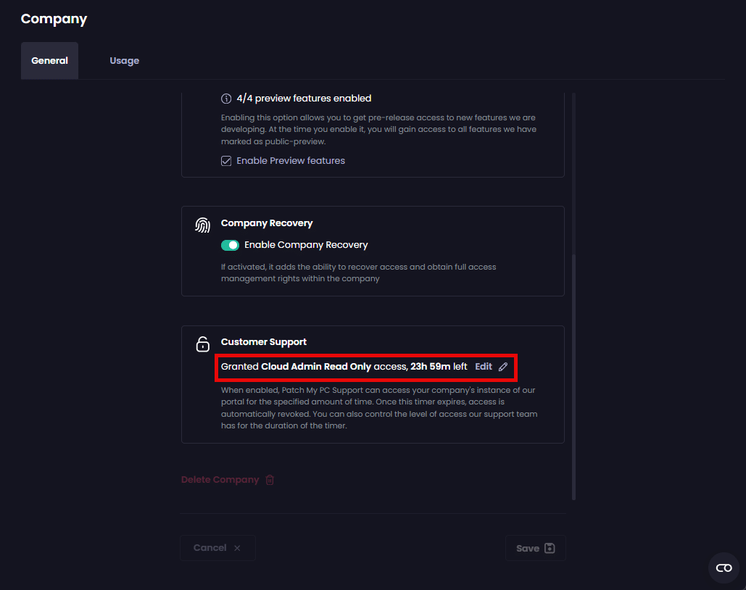Uncheck the Enable Preview features checkbox
Screen dimensions: 746x590
point(226,161)
